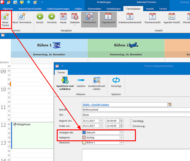Click the Ort field containing Züsch
Viewport: 190px width, 161px height.
(x=136, y=115)
